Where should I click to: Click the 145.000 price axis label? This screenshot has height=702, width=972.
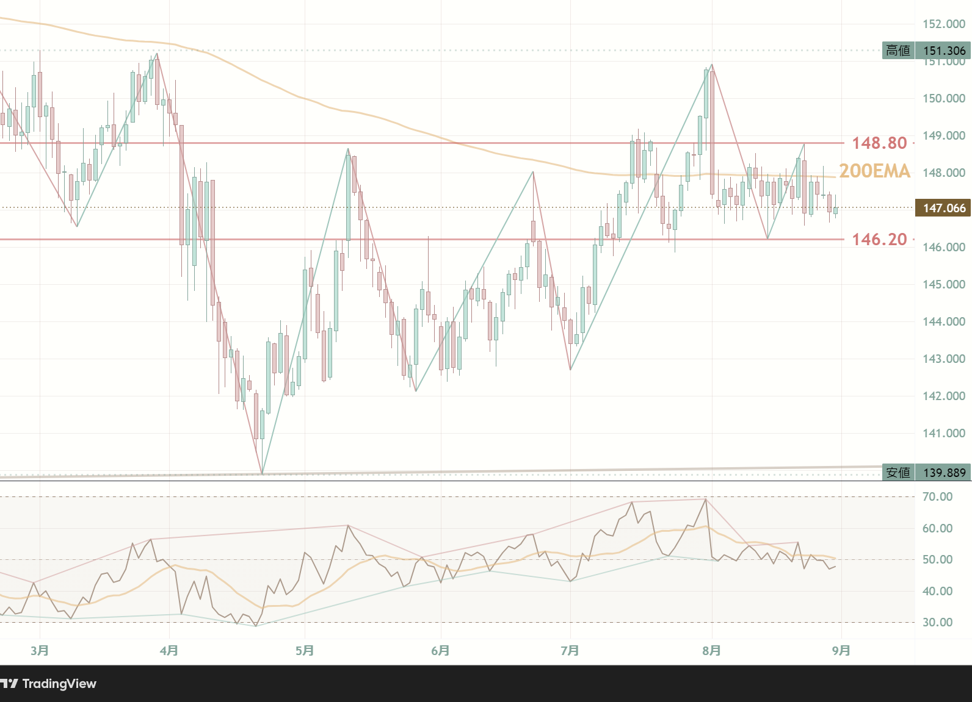tap(944, 284)
